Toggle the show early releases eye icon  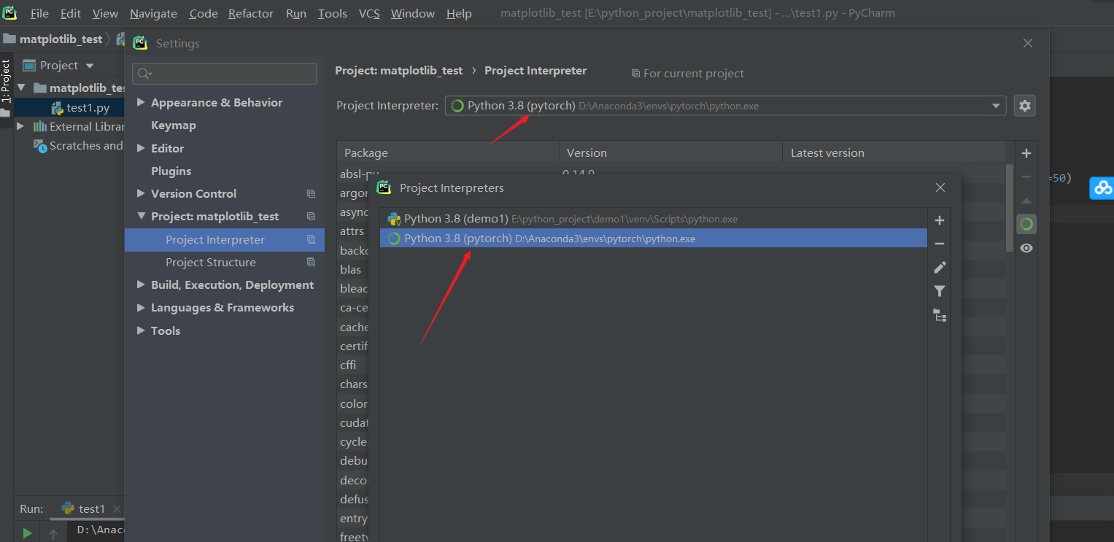click(x=1026, y=248)
